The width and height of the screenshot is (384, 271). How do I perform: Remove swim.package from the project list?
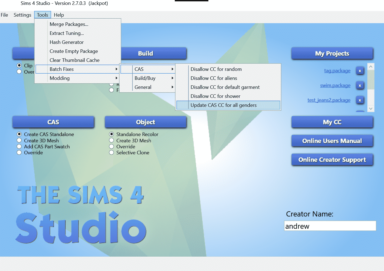point(360,85)
